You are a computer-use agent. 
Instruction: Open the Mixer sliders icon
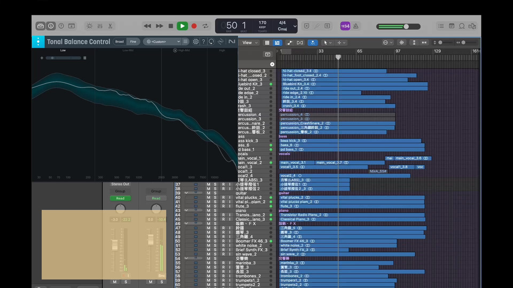pos(99,26)
